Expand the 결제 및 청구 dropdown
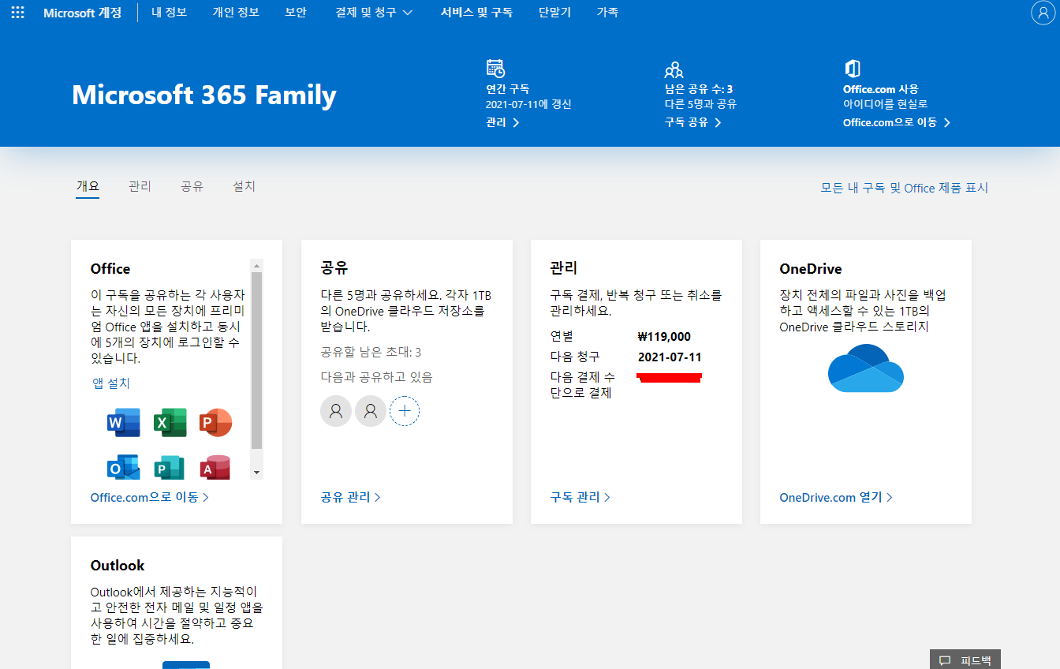The height and width of the screenshot is (669, 1060). pyautogui.click(x=374, y=13)
